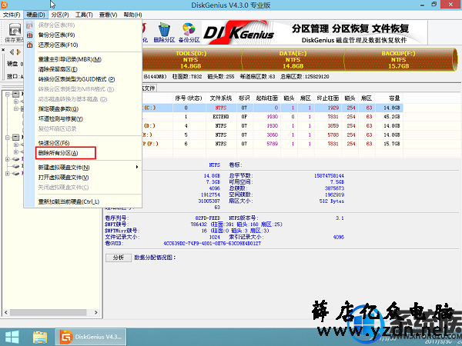
Task: Select the DATA(E:) partition bar
Action: [x=293, y=60]
